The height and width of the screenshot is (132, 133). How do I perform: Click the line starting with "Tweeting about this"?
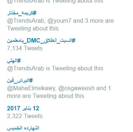33,29
